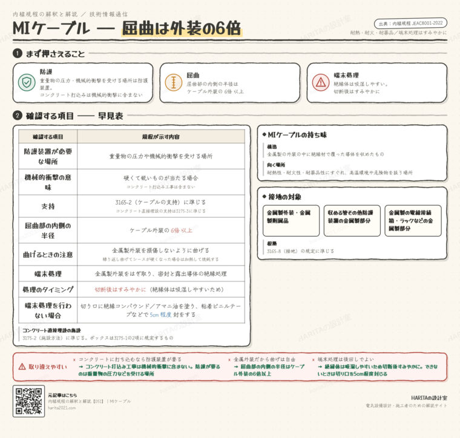Click the warning icon beside 取り違えやすい
Viewport: 460px width, 438px height.
point(22,367)
